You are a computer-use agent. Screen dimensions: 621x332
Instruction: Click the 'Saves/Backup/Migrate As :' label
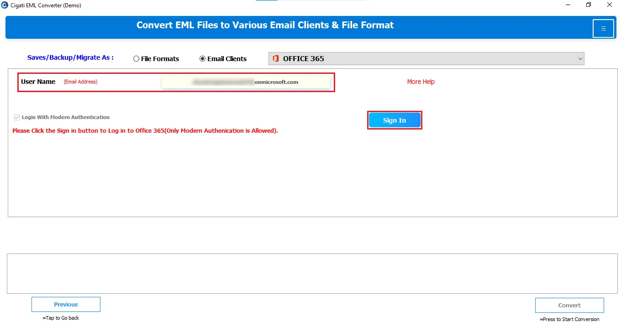pos(71,57)
